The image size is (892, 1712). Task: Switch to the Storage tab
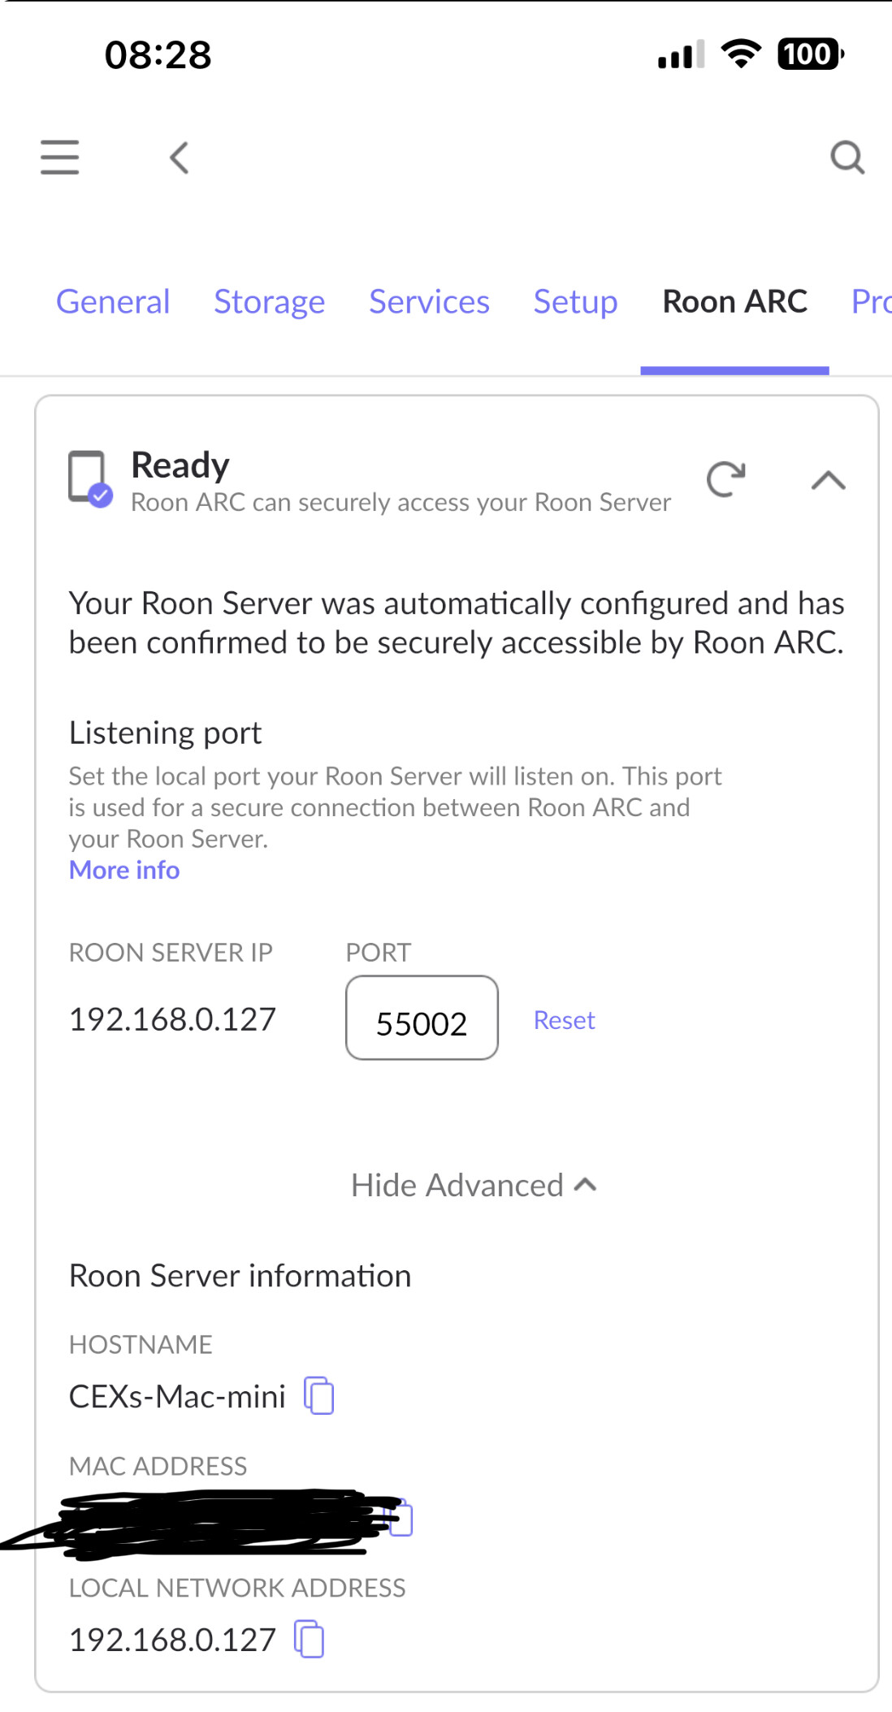[270, 302]
